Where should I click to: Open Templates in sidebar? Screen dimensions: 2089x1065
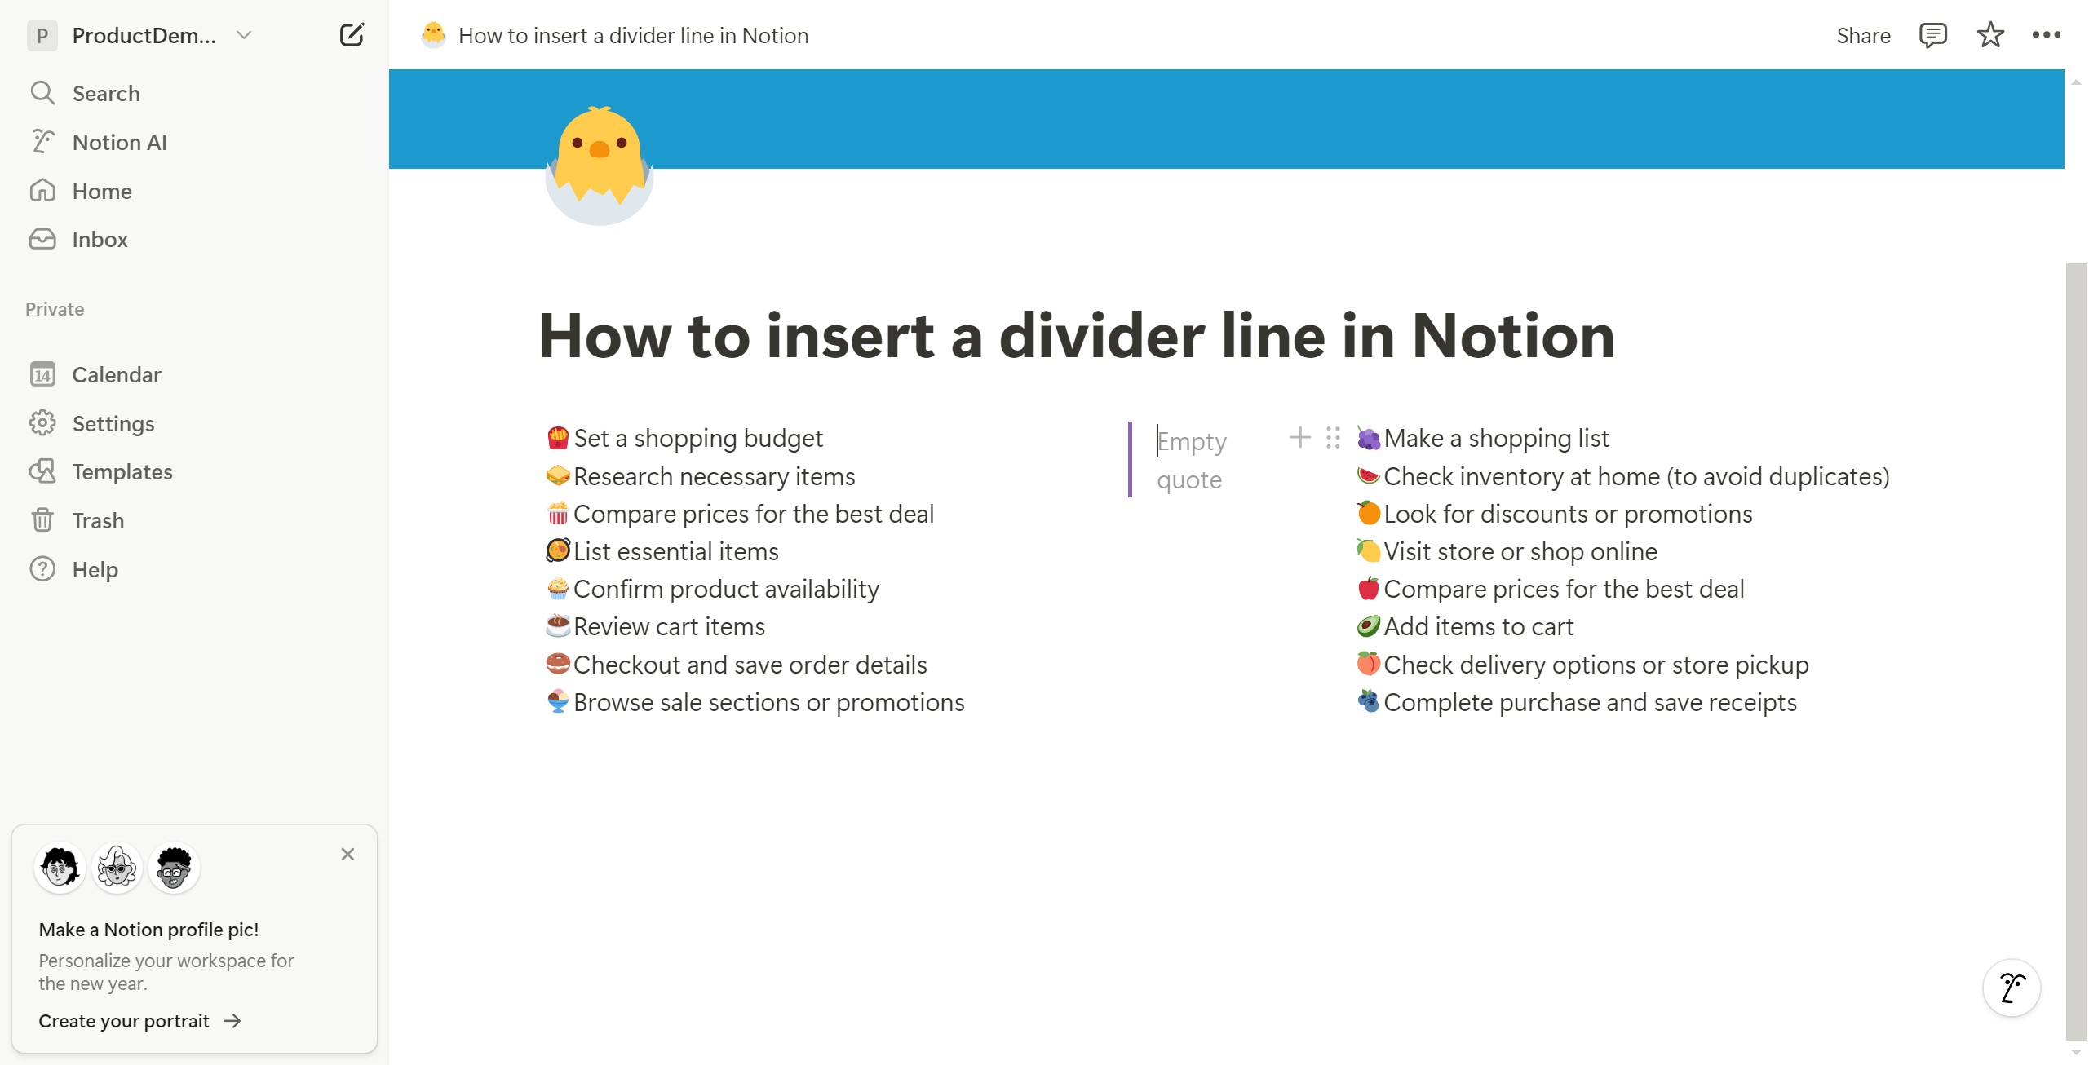click(194, 471)
